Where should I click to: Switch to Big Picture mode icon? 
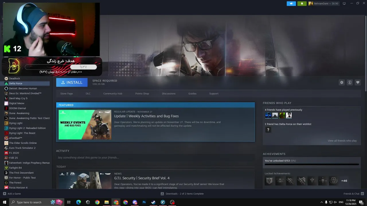pyautogui.click(x=344, y=3)
